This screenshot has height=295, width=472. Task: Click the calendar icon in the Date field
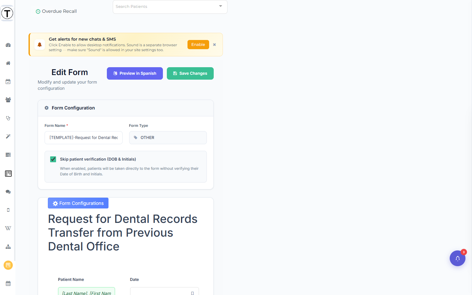192,293
